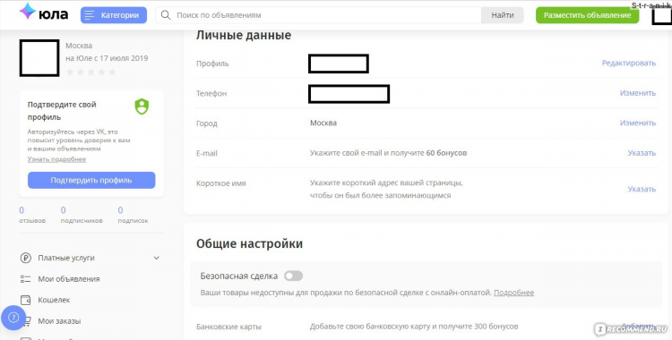This screenshot has width=672, height=340.
Task: Click Изменить link in Телефон row
Action: click(x=638, y=93)
